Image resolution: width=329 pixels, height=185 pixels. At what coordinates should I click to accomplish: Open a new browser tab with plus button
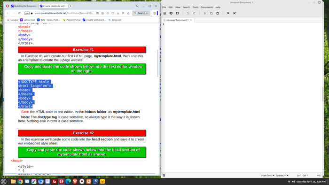70,6
